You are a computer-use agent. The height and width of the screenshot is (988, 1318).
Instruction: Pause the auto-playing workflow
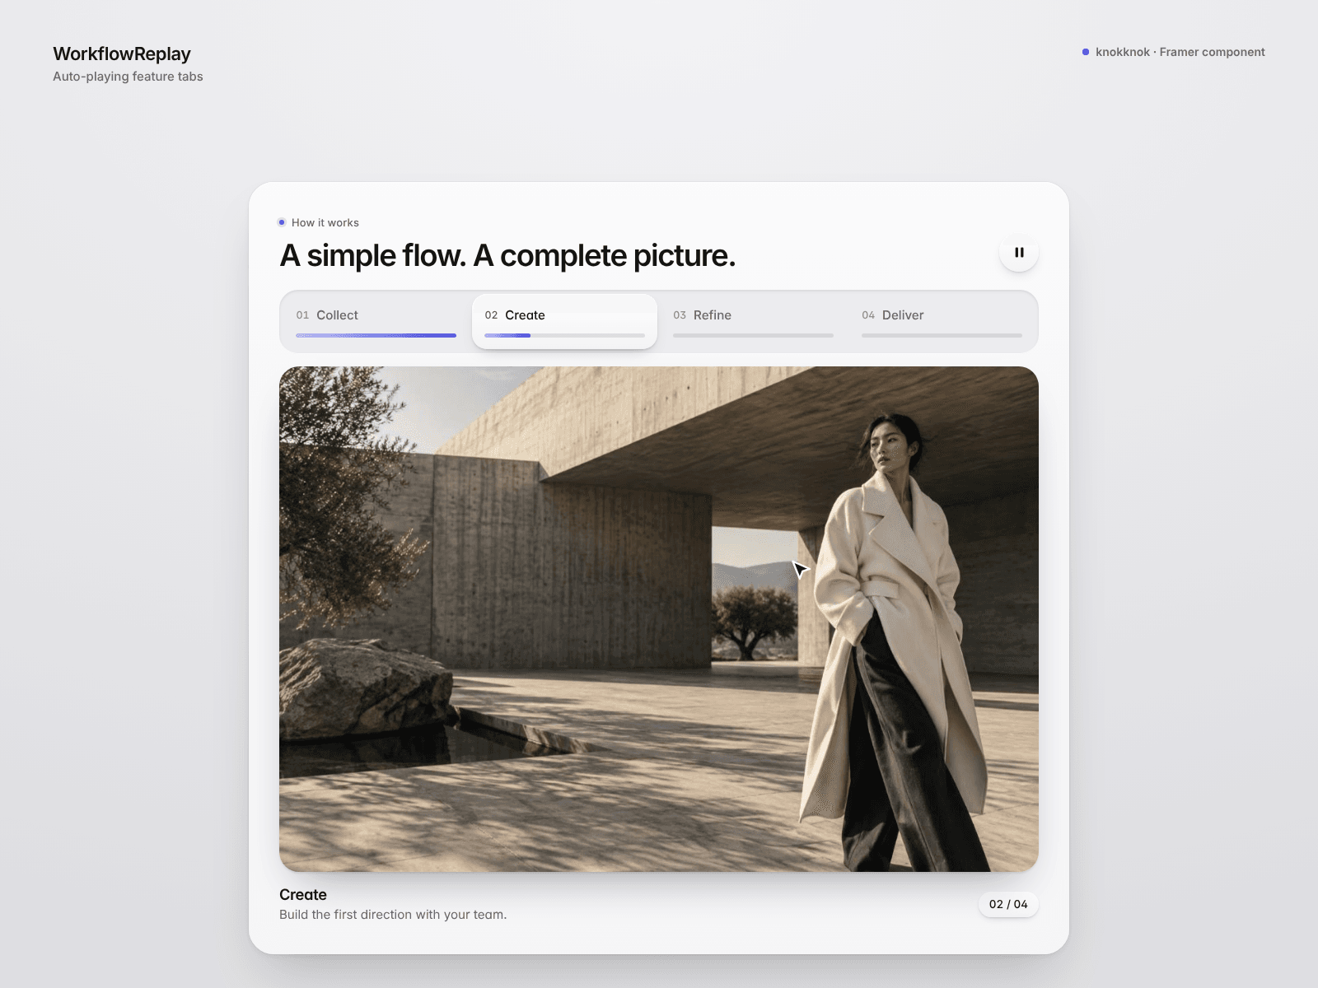point(1019,253)
